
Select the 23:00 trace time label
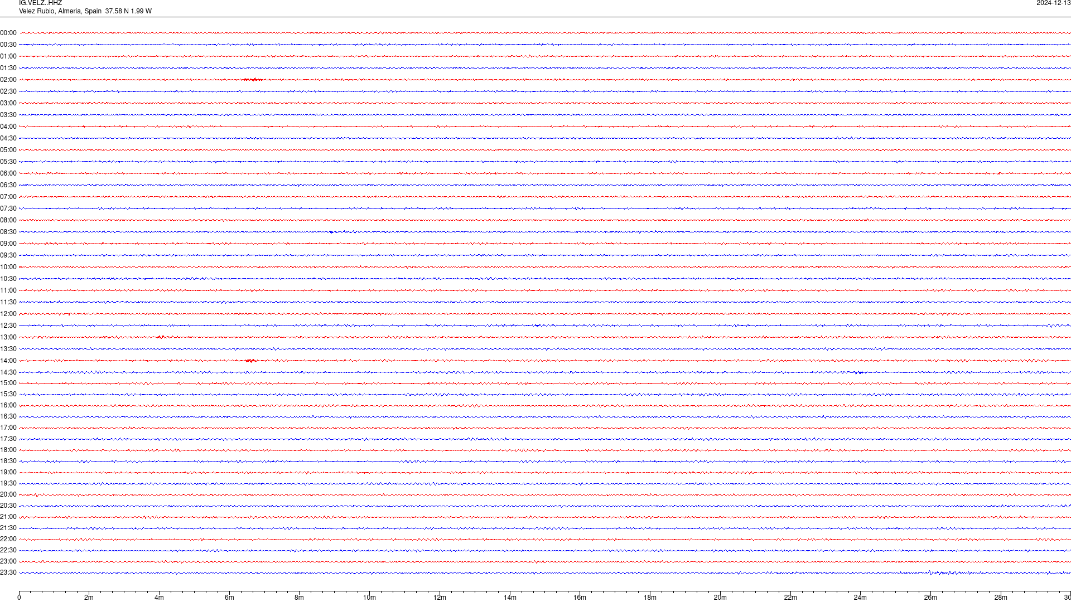pyautogui.click(x=8, y=561)
